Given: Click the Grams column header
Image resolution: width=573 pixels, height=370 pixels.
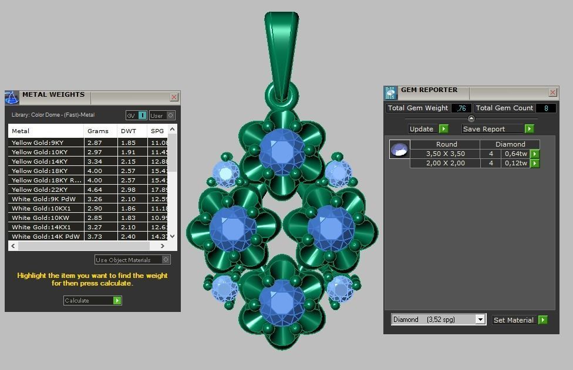Looking at the screenshot, I should [100, 131].
